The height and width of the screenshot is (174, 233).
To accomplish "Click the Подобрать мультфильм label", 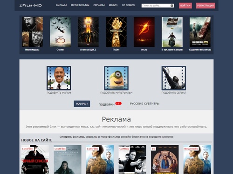I will tap(116, 93).
